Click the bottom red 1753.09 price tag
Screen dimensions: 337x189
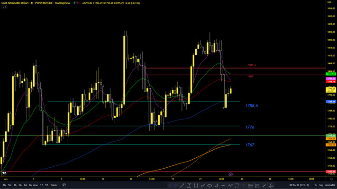tap(331, 172)
